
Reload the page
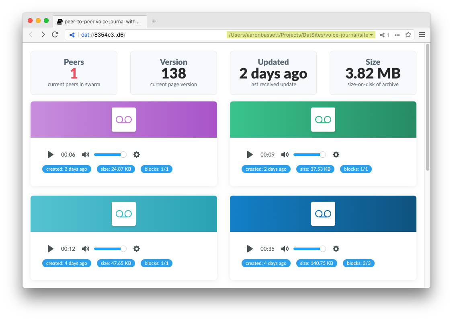pyautogui.click(x=55, y=35)
